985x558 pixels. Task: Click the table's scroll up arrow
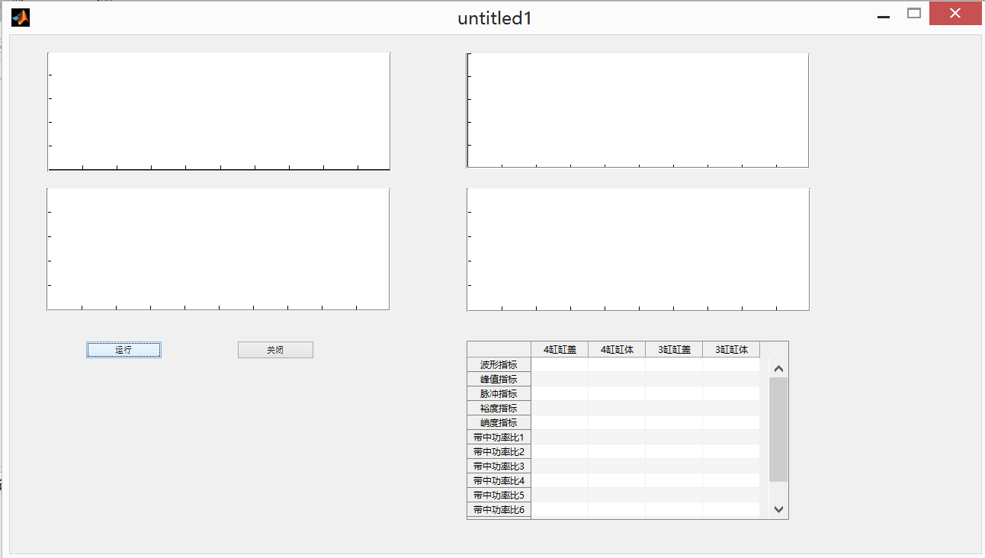coord(778,369)
